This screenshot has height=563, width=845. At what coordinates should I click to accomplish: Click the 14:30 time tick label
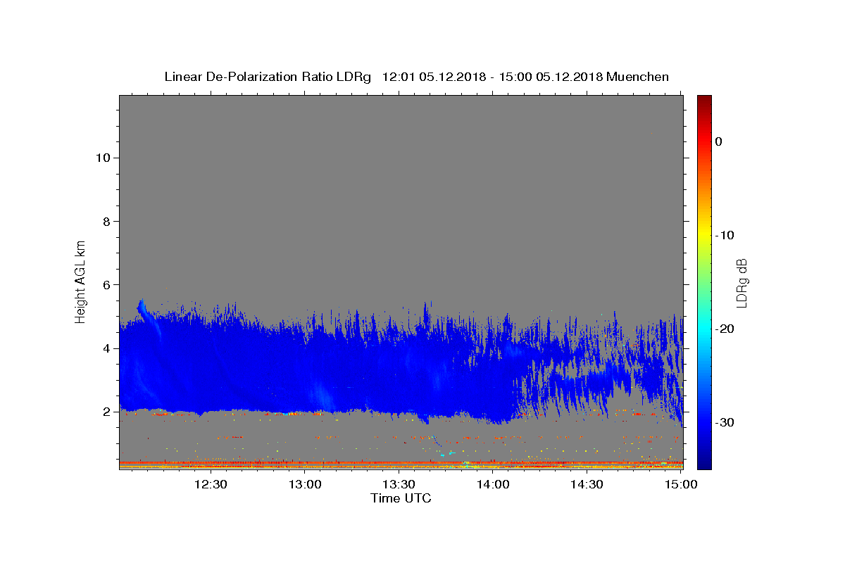pos(587,484)
